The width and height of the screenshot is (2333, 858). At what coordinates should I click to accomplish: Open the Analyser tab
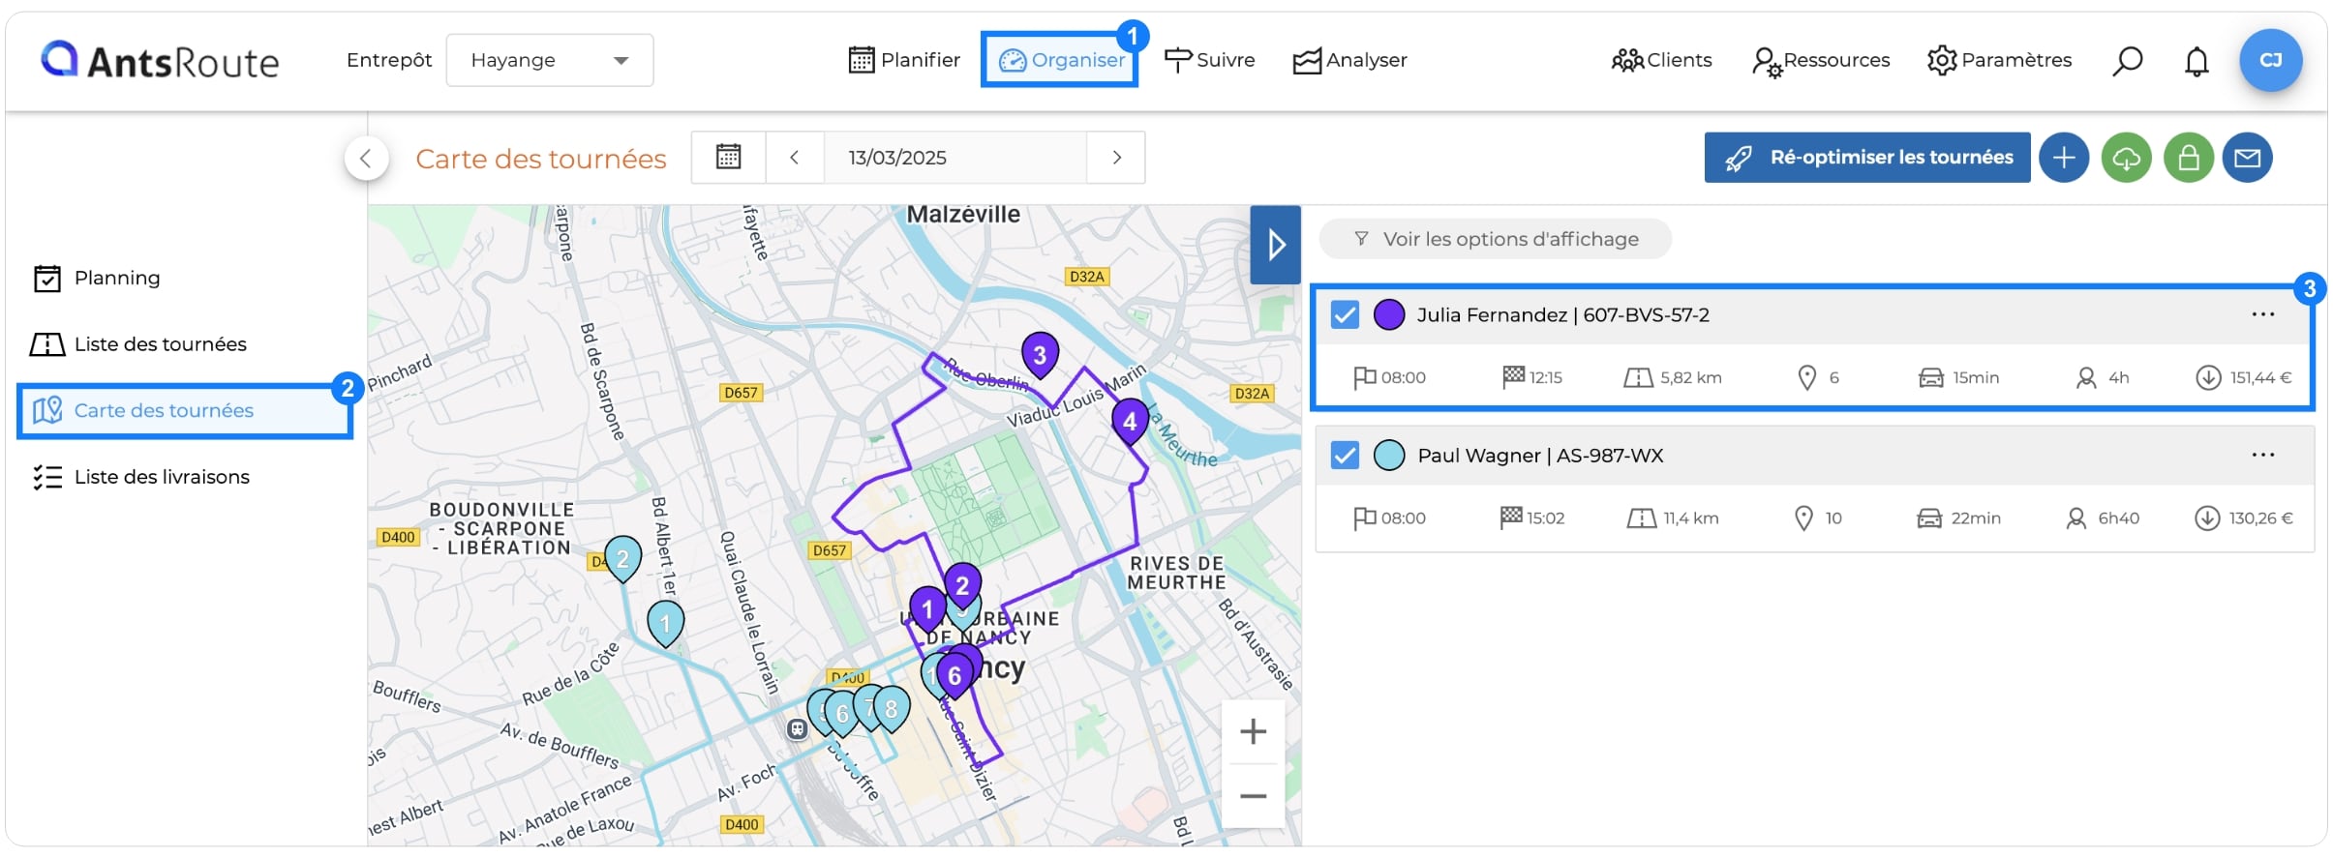click(x=1349, y=60)
